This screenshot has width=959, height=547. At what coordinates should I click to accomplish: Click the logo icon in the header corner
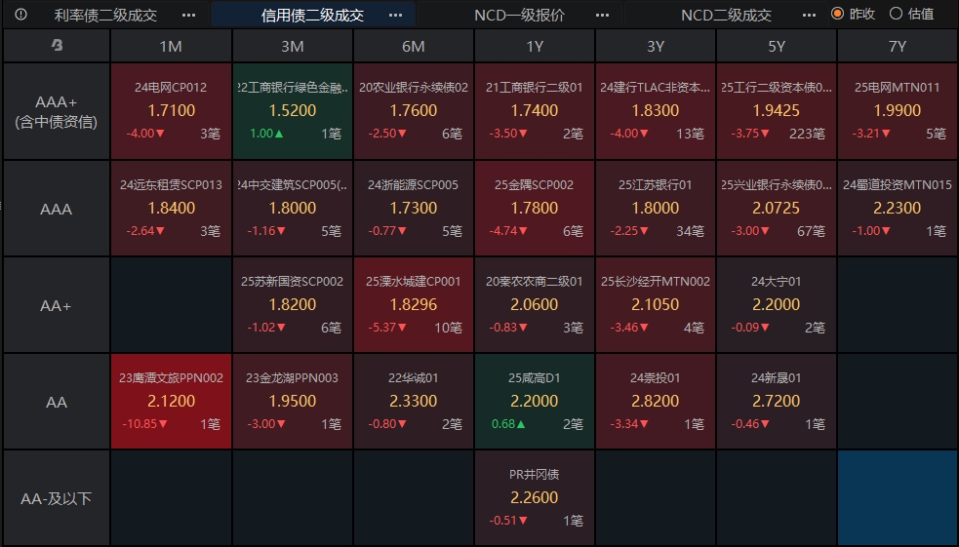[x=57, y=45]
